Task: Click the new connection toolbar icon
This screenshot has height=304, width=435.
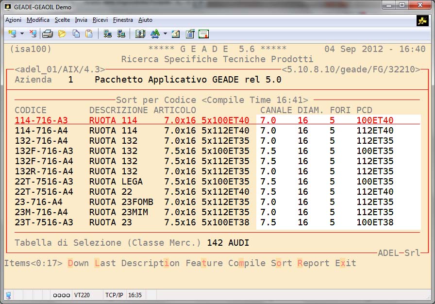Action: 12,34
